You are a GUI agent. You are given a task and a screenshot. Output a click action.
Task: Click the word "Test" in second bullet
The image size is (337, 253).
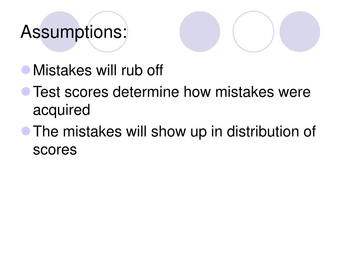(47, 92)
